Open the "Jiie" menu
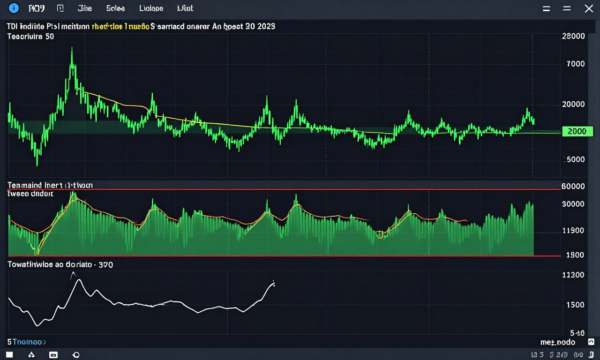The height and width of the screenshot is (360, 600). click(x=85, y=8)
